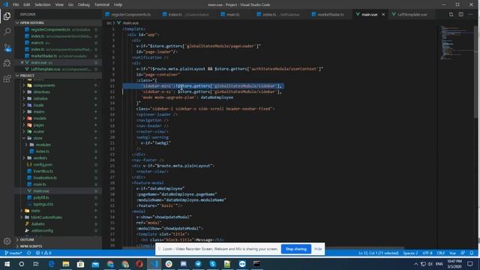Screen dimensions: 480x270
Task: Collapse the Open Editors section
Action: [31, 22]
